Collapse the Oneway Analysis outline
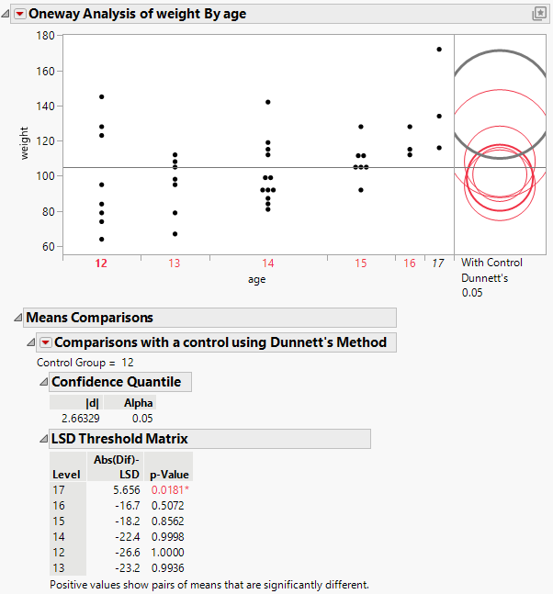553x594 pixels. [7, 14]
